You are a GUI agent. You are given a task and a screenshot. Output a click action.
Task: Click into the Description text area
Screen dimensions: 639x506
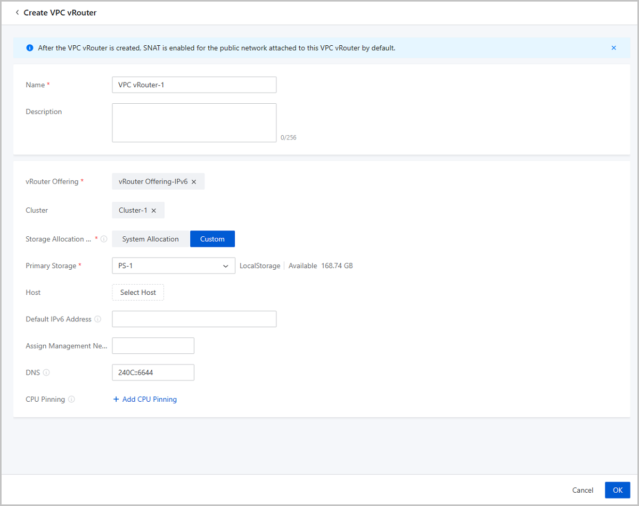coord(194,122)
